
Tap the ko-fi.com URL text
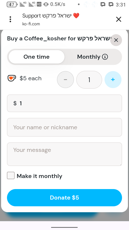point(31,24)
